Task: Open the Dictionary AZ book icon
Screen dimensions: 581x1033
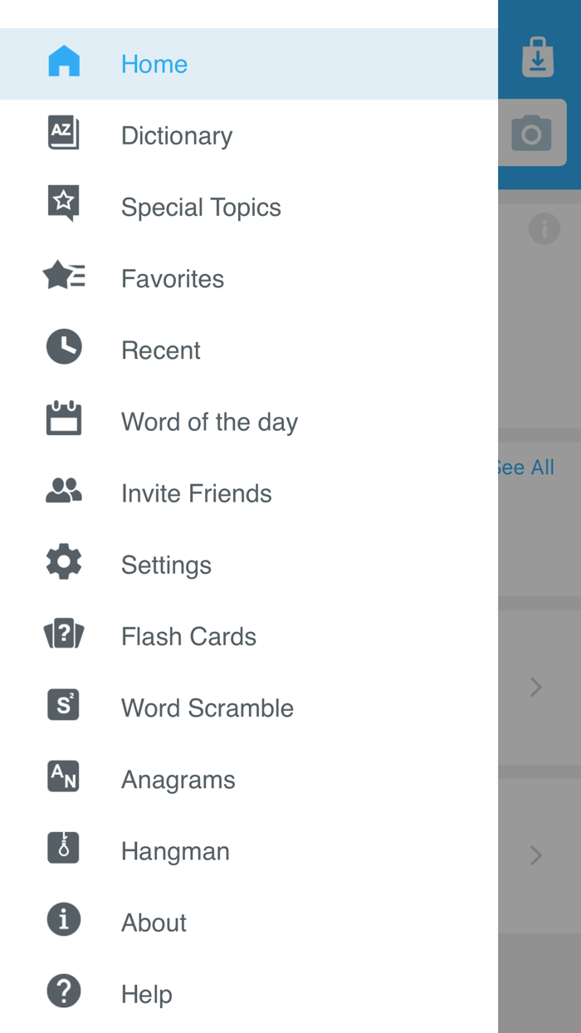Action: click(64, 135)
